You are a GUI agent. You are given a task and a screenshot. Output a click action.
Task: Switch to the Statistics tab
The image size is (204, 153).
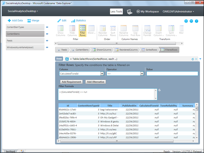78,21
